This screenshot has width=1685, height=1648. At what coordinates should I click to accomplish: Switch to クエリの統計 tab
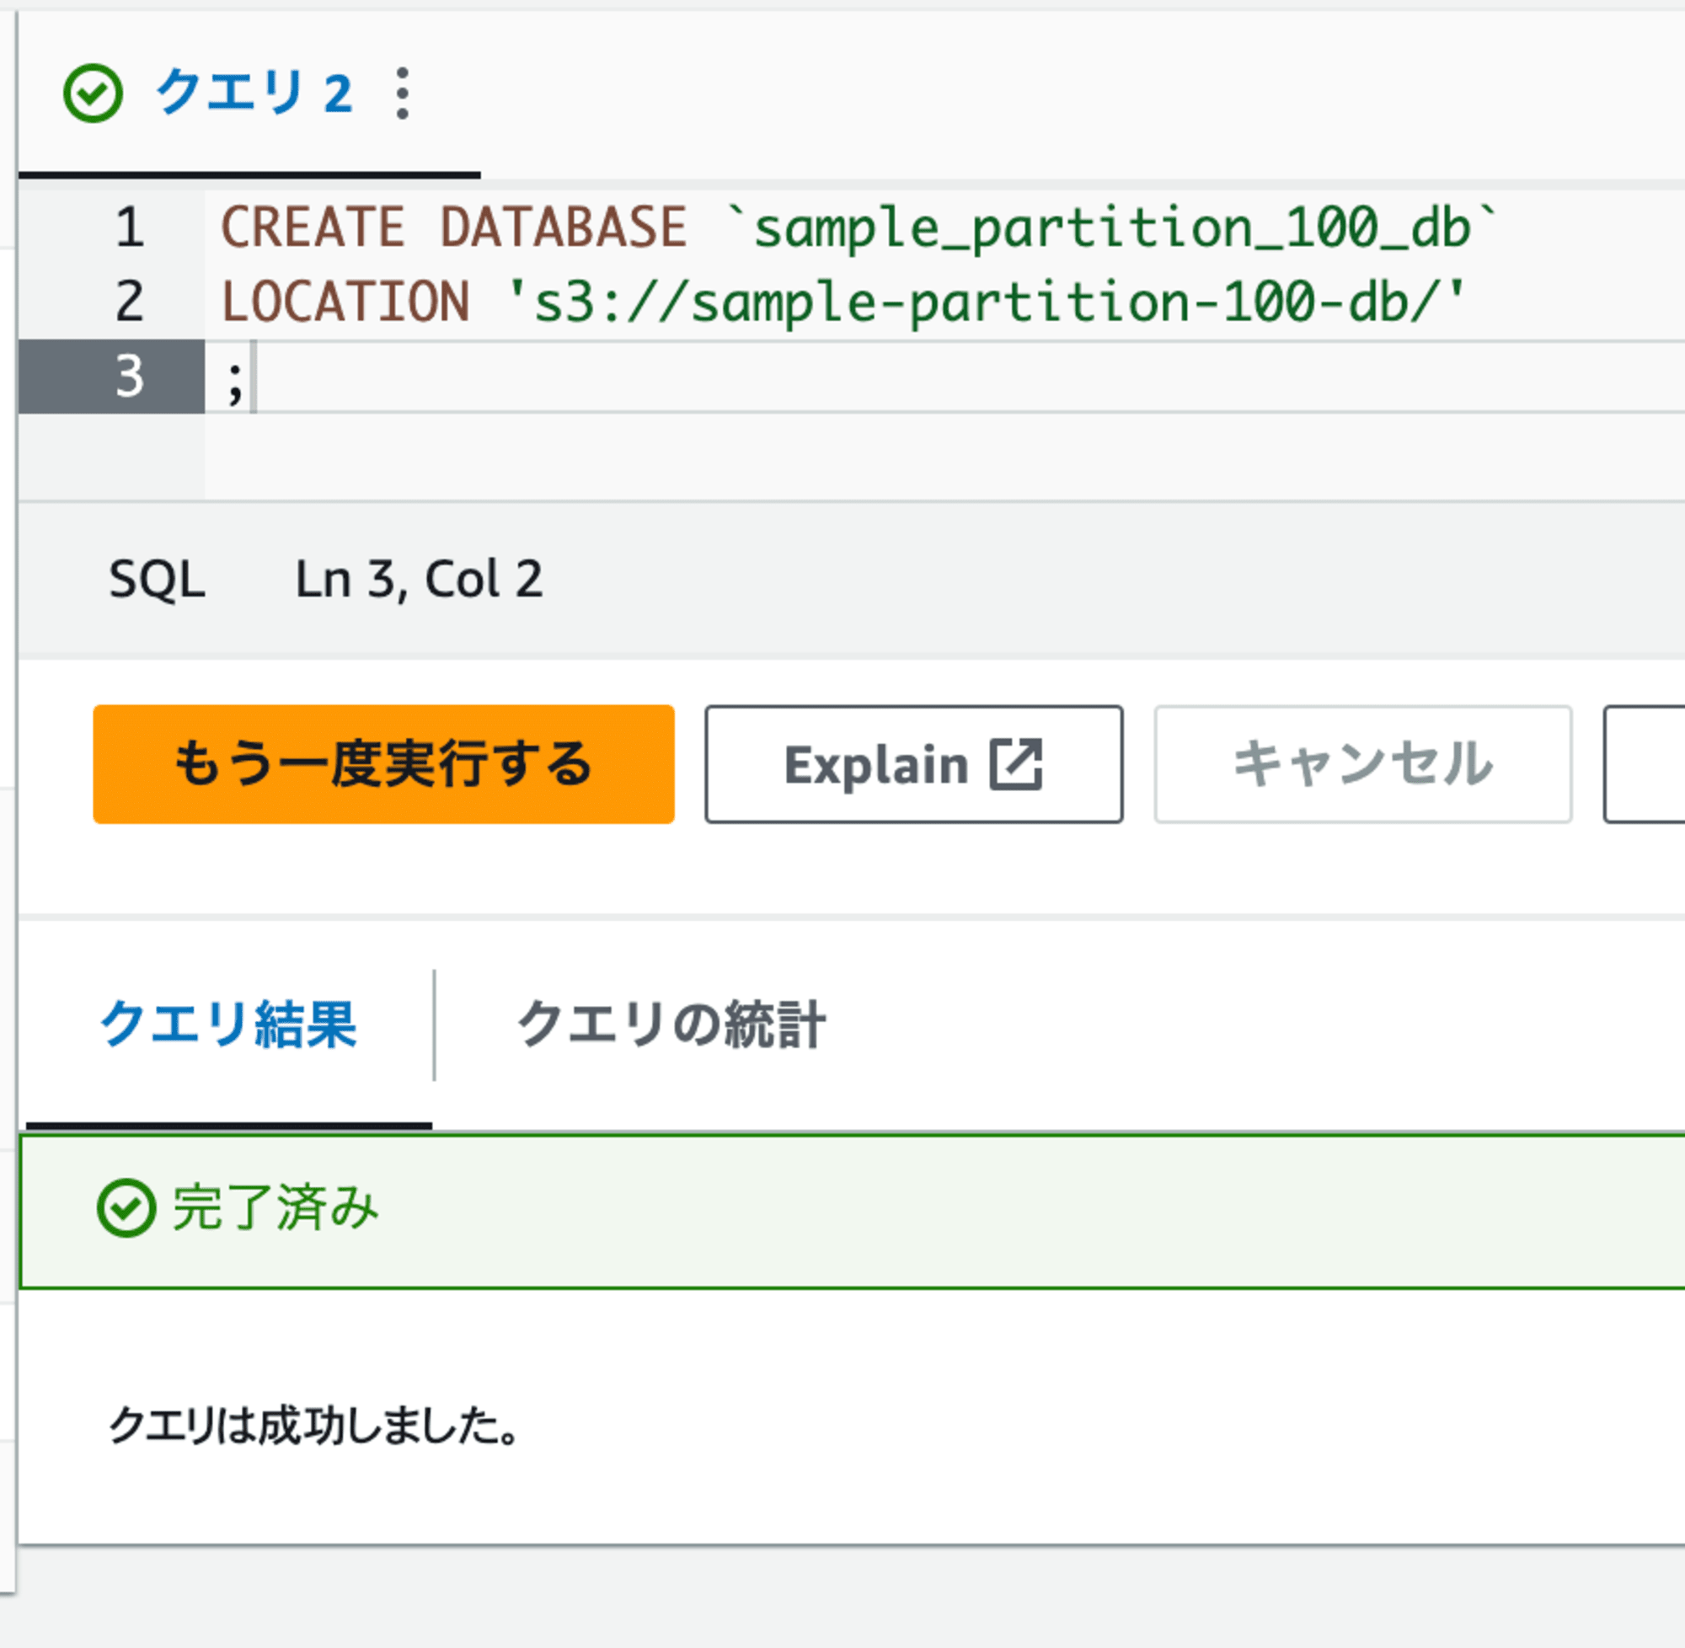(671, 1025)
